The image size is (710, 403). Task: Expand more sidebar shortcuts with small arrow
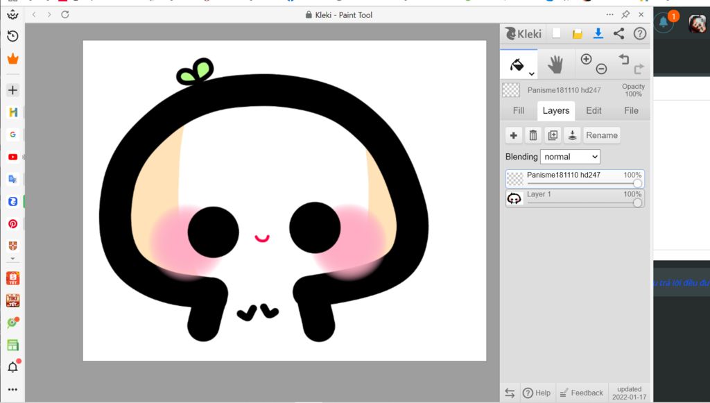[12, 259]
